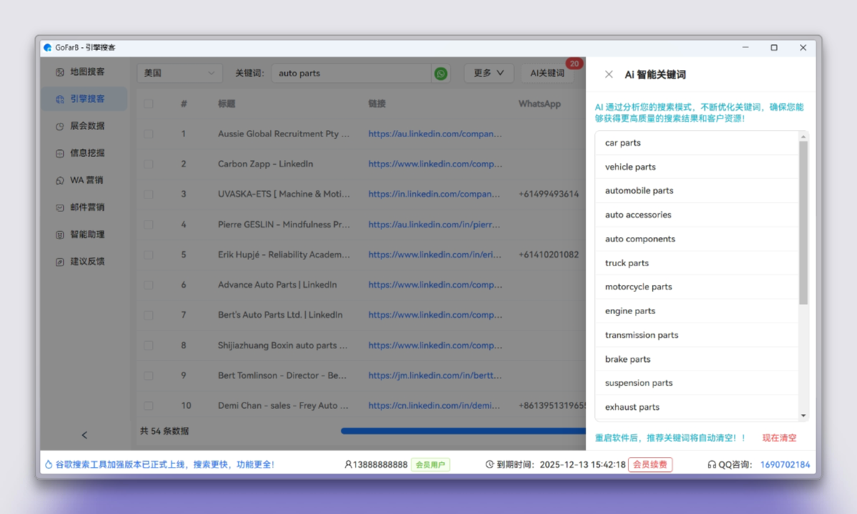Image resolution: width=857 pixels, height=514 pixels.
Task: Check the box for Advance Auto Parts row
Action: pyautogui.click(x=149, y=285)
